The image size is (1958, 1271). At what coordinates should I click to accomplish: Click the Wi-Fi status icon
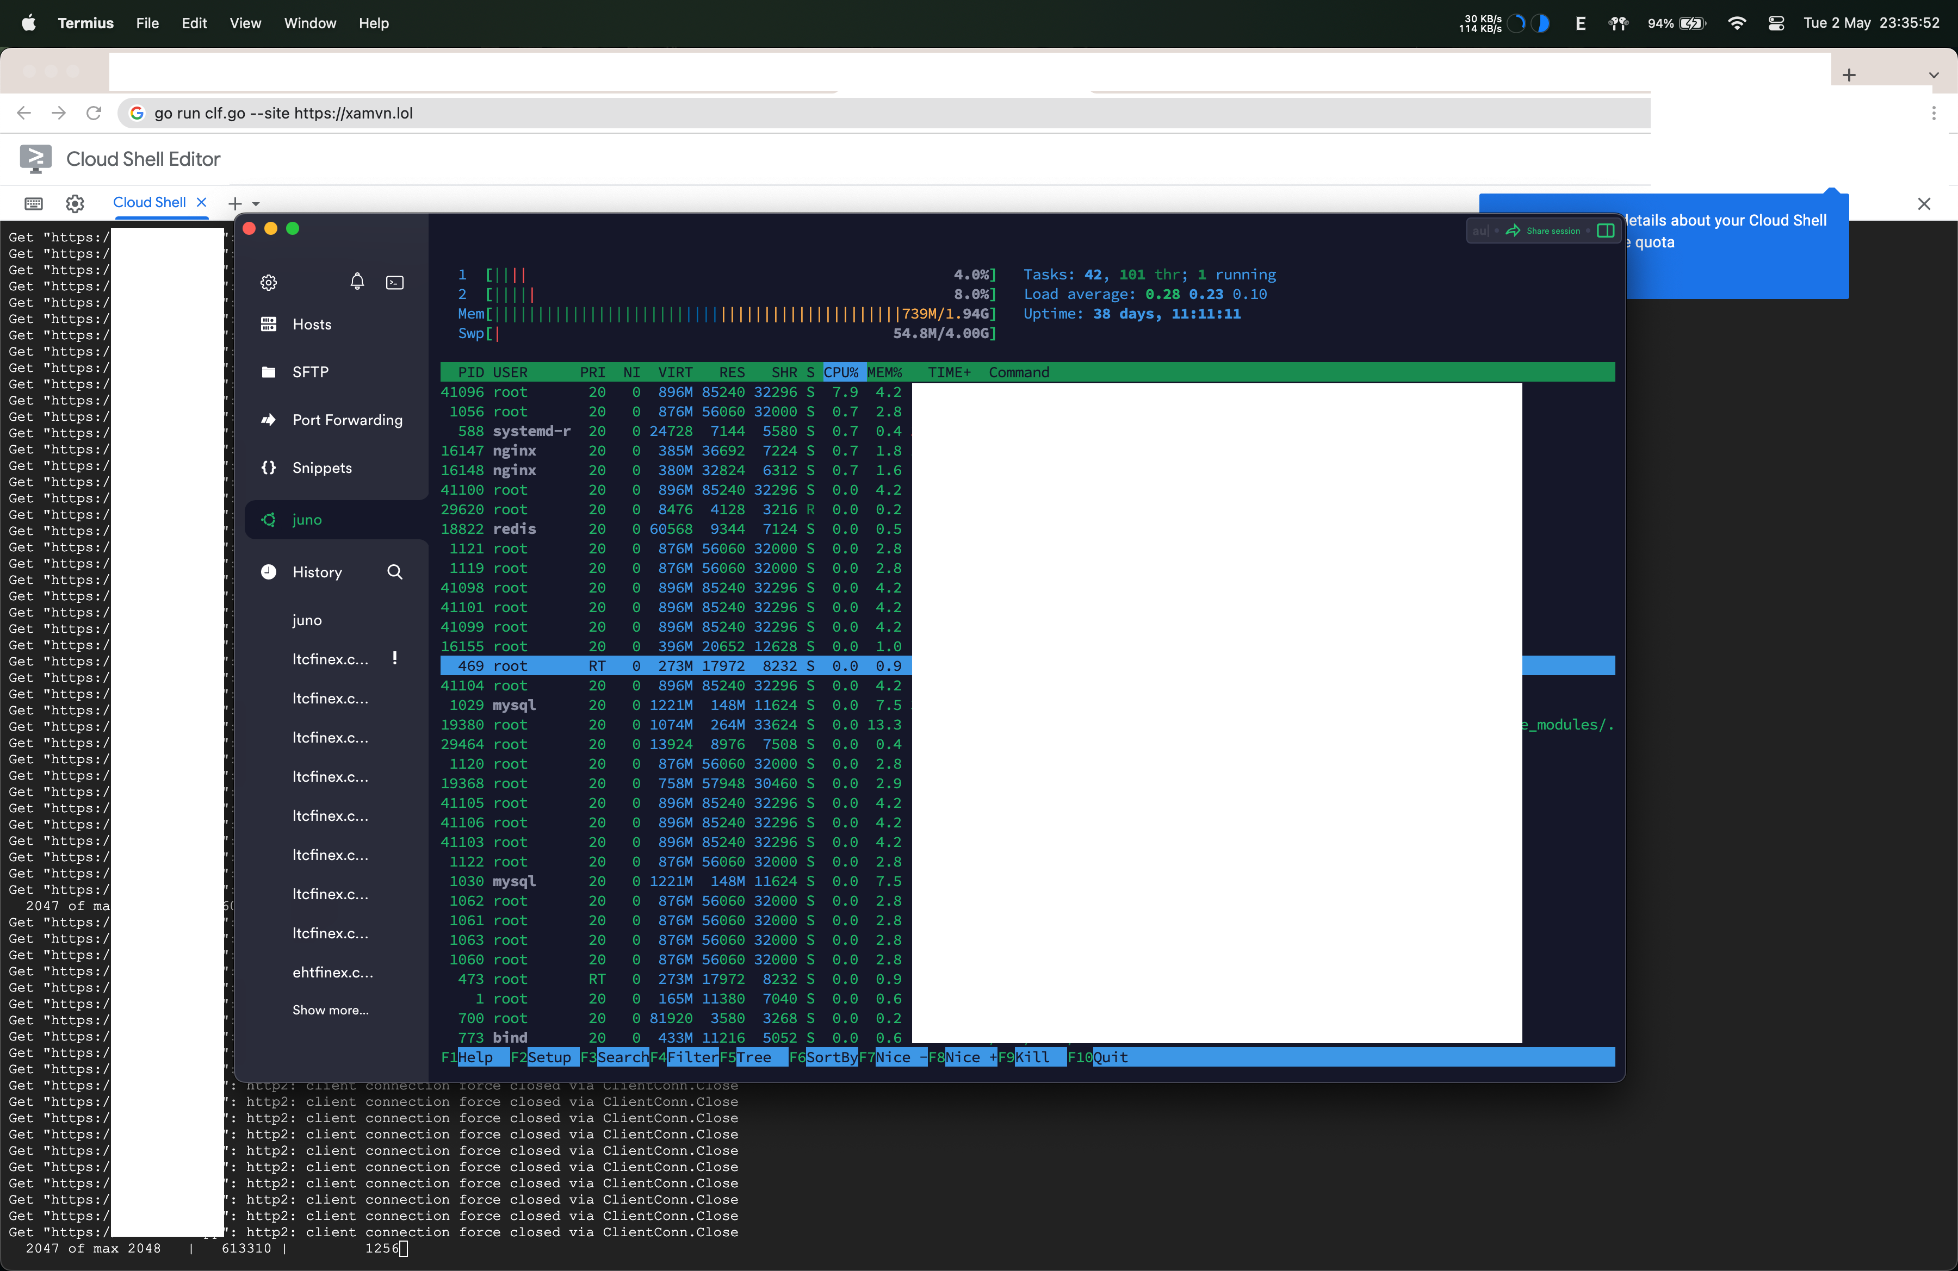tap(1737, 24)
